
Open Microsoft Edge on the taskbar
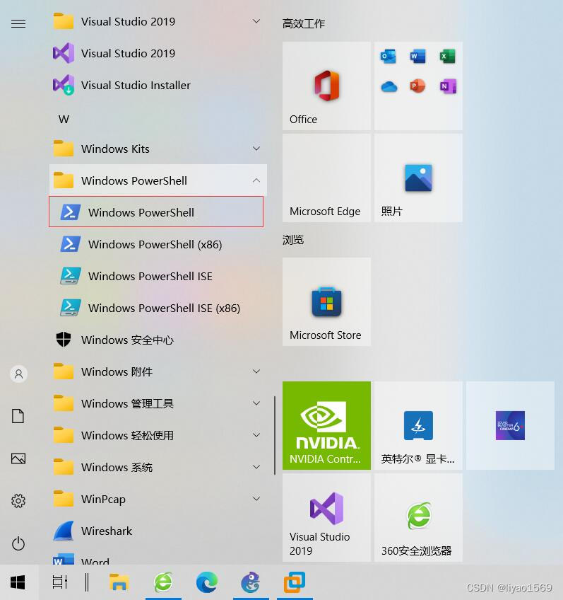pyautogui.click(x=207, y=582)
